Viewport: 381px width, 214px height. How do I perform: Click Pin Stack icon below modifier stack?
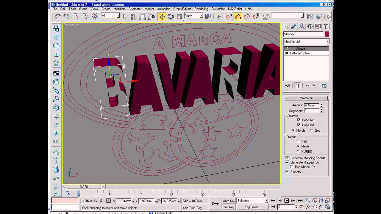(x=288, y=86)
